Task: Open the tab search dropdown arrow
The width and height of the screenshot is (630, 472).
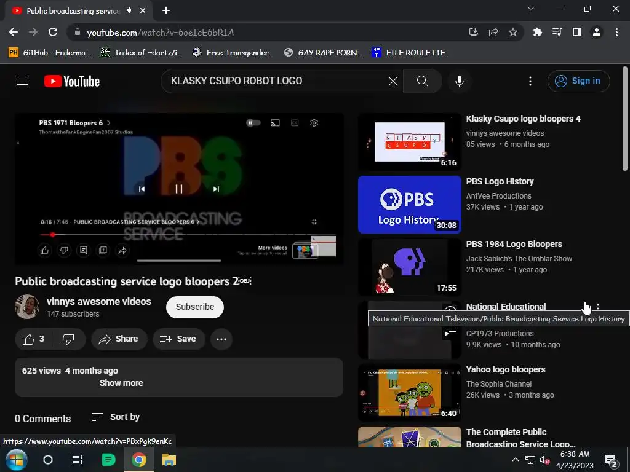Action: [531, 9]
